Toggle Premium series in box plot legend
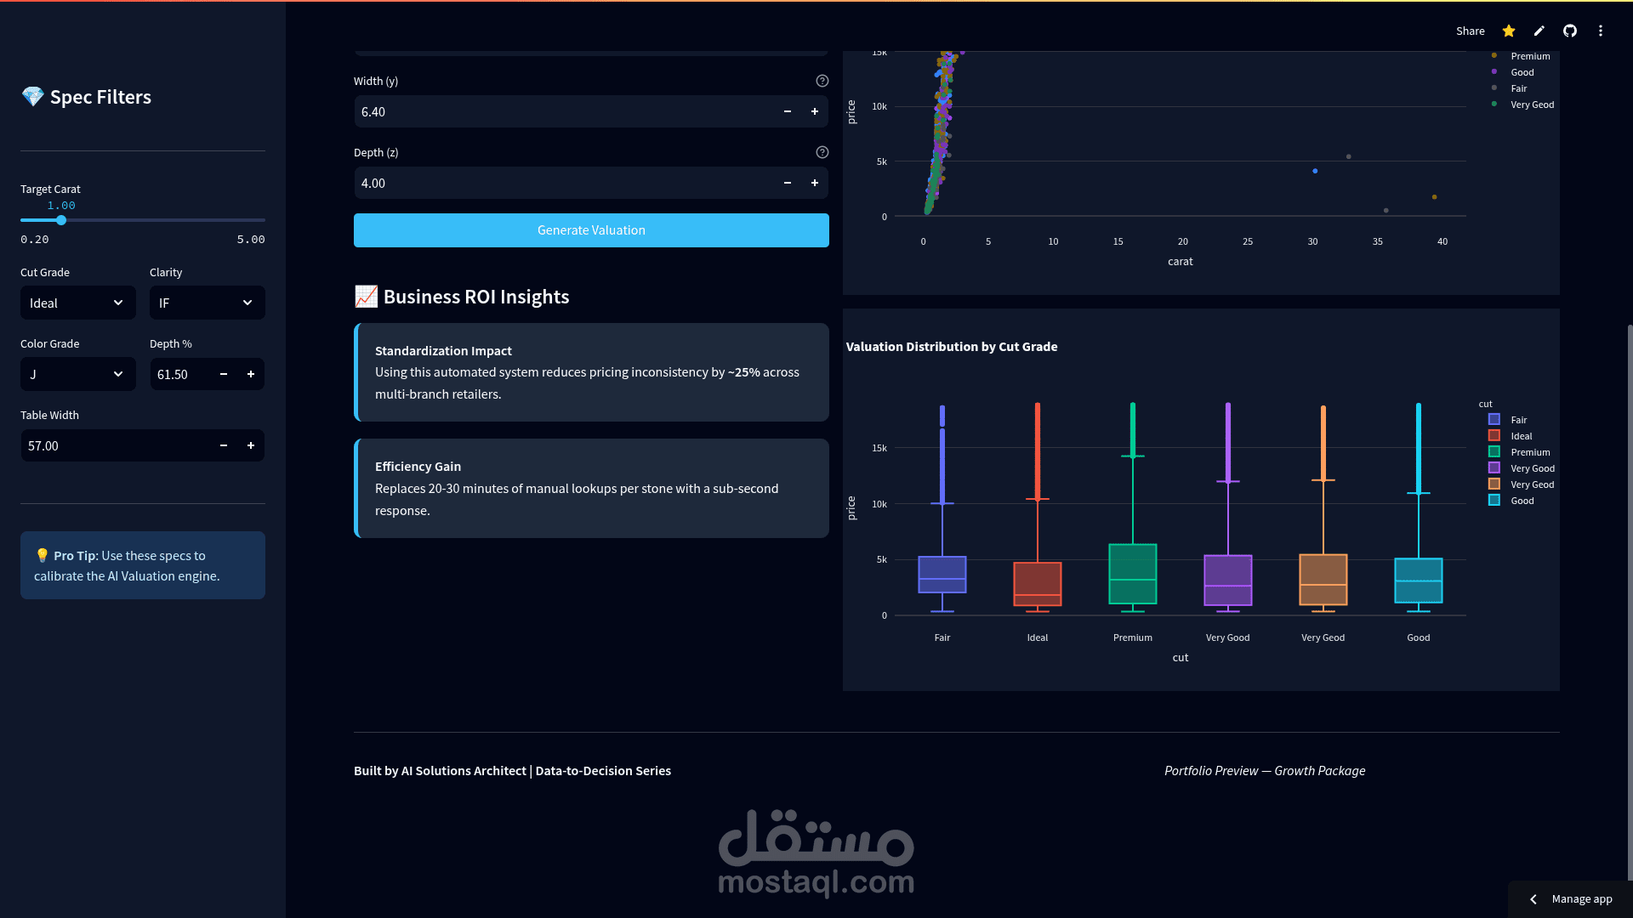Screen dimensions: 1633x918 click(x=1529, y=453)
